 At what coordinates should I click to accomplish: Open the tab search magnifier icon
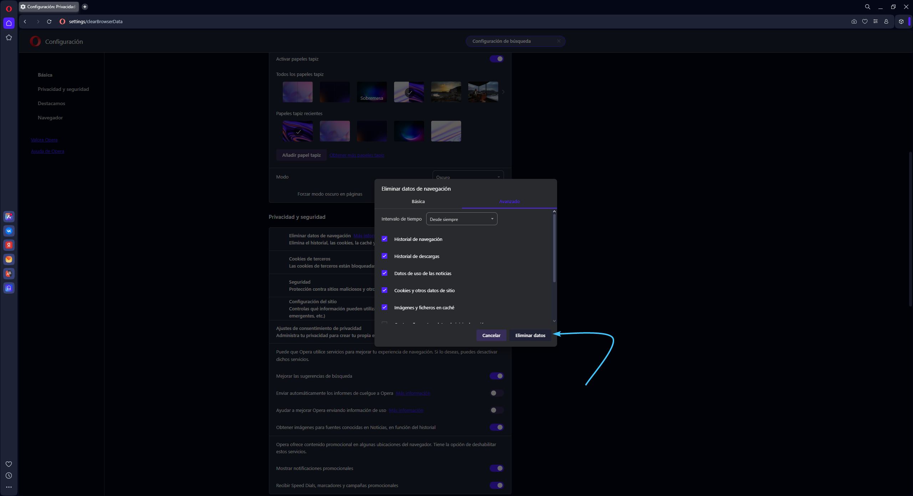(x=868, y=7)
